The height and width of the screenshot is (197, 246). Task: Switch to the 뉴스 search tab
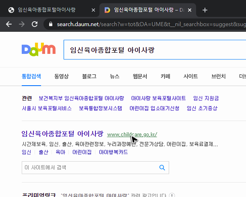point(115,76)
